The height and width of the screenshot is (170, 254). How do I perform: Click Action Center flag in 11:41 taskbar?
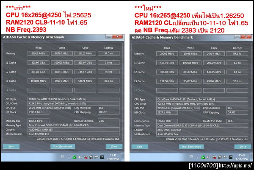(97, 157)
